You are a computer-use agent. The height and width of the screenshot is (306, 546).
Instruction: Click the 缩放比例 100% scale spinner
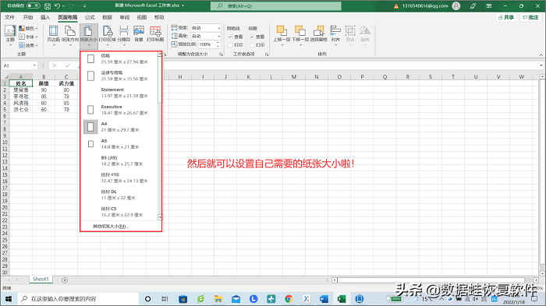point(218,44)
